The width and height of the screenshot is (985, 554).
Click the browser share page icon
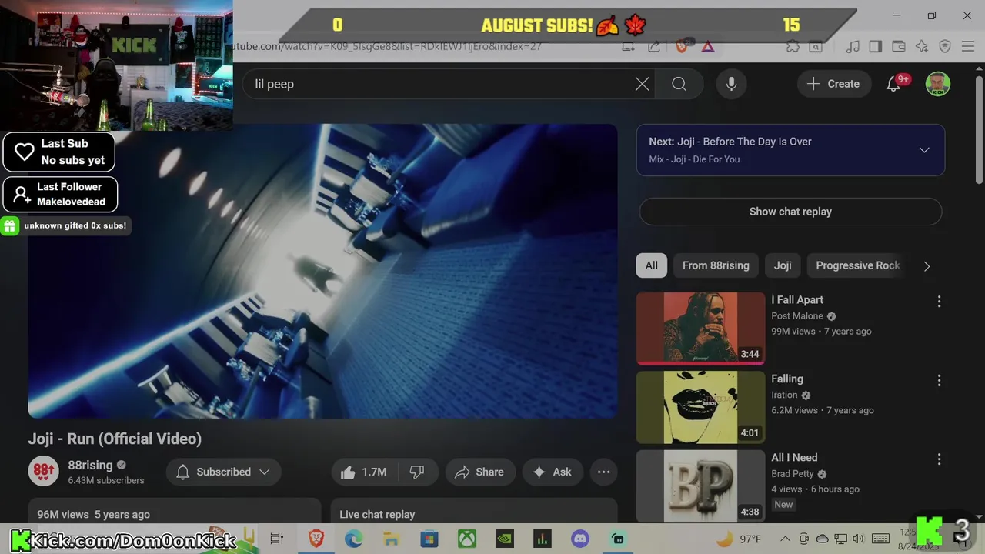pos(653,46)
